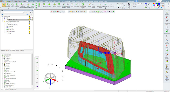Screen dimensions: 170x92
Task: Expand Tažení28 node in feature tree
Action: tap(2, 63)
